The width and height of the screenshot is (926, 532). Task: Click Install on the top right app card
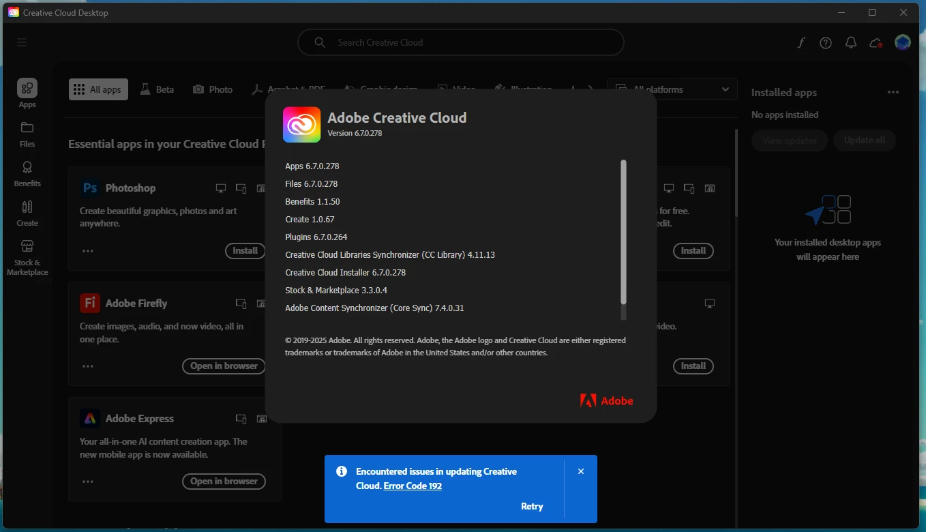point(693,251)
